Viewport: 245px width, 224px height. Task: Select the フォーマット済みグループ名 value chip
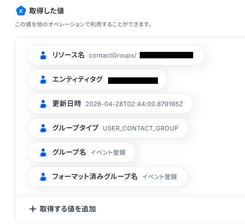click(x=107, y=177)
